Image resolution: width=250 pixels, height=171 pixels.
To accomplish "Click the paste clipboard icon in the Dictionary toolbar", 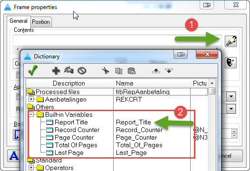I will [x=132, y=71].
